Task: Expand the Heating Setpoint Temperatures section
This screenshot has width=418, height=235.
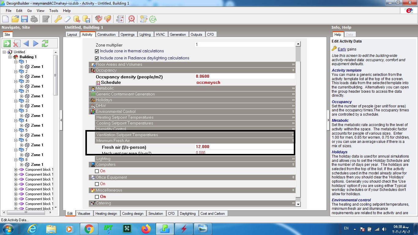Action: [x=195, y=117]
